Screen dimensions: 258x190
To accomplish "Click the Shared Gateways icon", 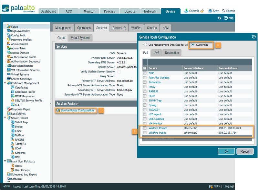I will coord(8,79).
